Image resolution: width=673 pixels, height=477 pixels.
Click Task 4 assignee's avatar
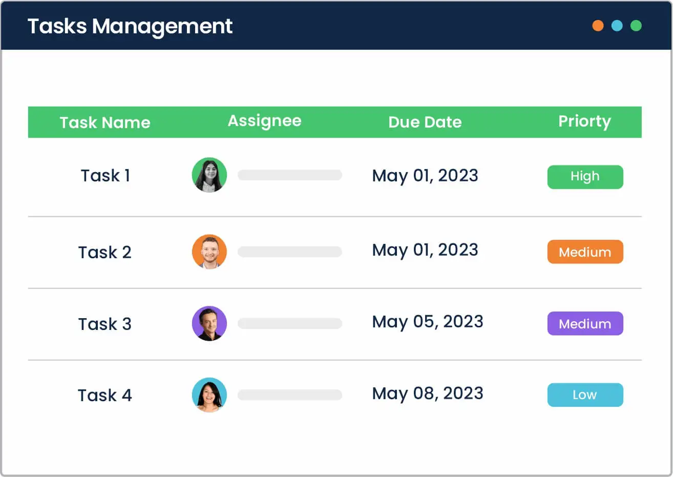coord(209,395)
